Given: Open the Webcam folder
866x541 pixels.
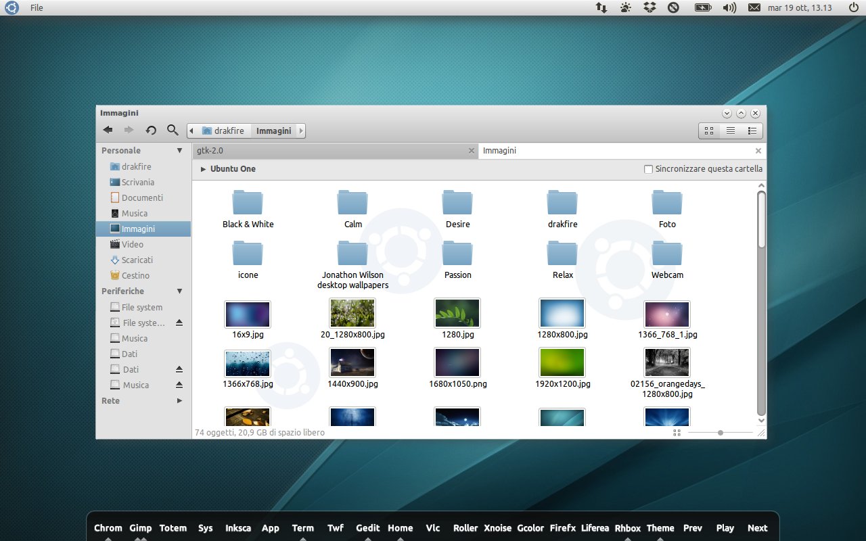Looking at the screenshot, I should click(x=667, y=260).
